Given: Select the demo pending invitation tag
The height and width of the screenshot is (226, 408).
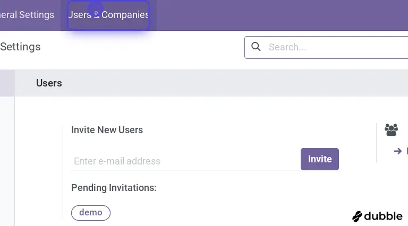Looking at the screenshot, I should tap(91, 213).
